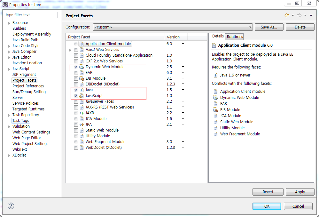Screen dimensions: 319x217
Task: Click the JPA facet icon
Action: click(x=82, y=125)
